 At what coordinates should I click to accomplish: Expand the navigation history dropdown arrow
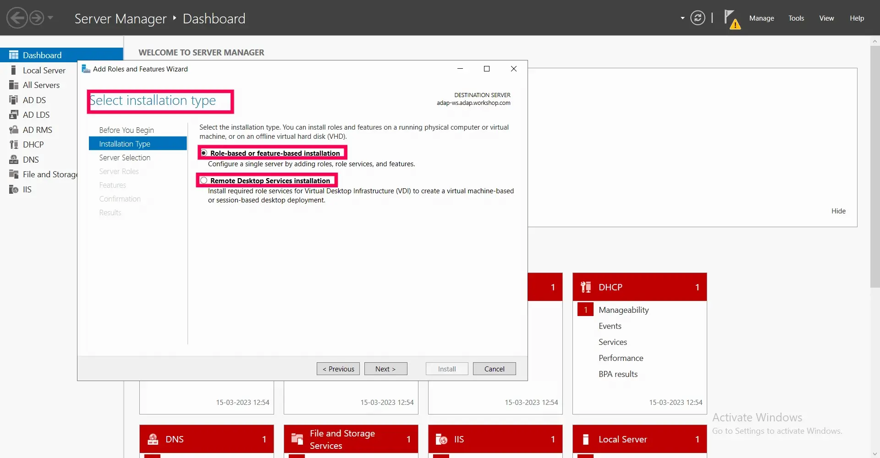50,18
